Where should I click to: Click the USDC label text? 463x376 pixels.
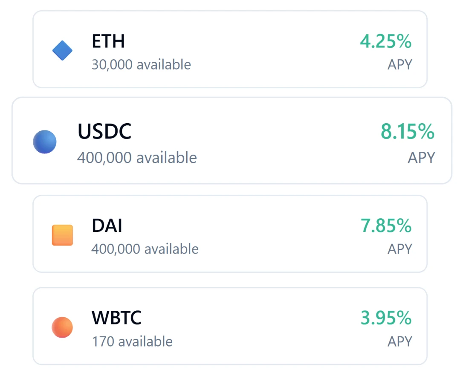(104, 131)
